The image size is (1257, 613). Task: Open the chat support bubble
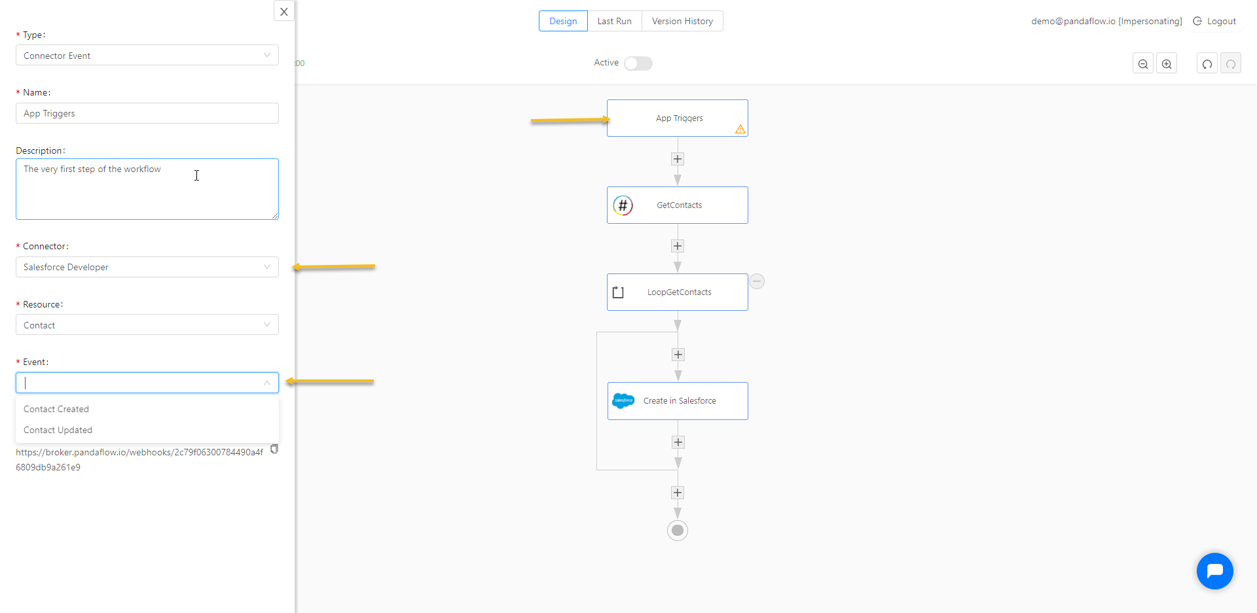(x=1214, y=571)
